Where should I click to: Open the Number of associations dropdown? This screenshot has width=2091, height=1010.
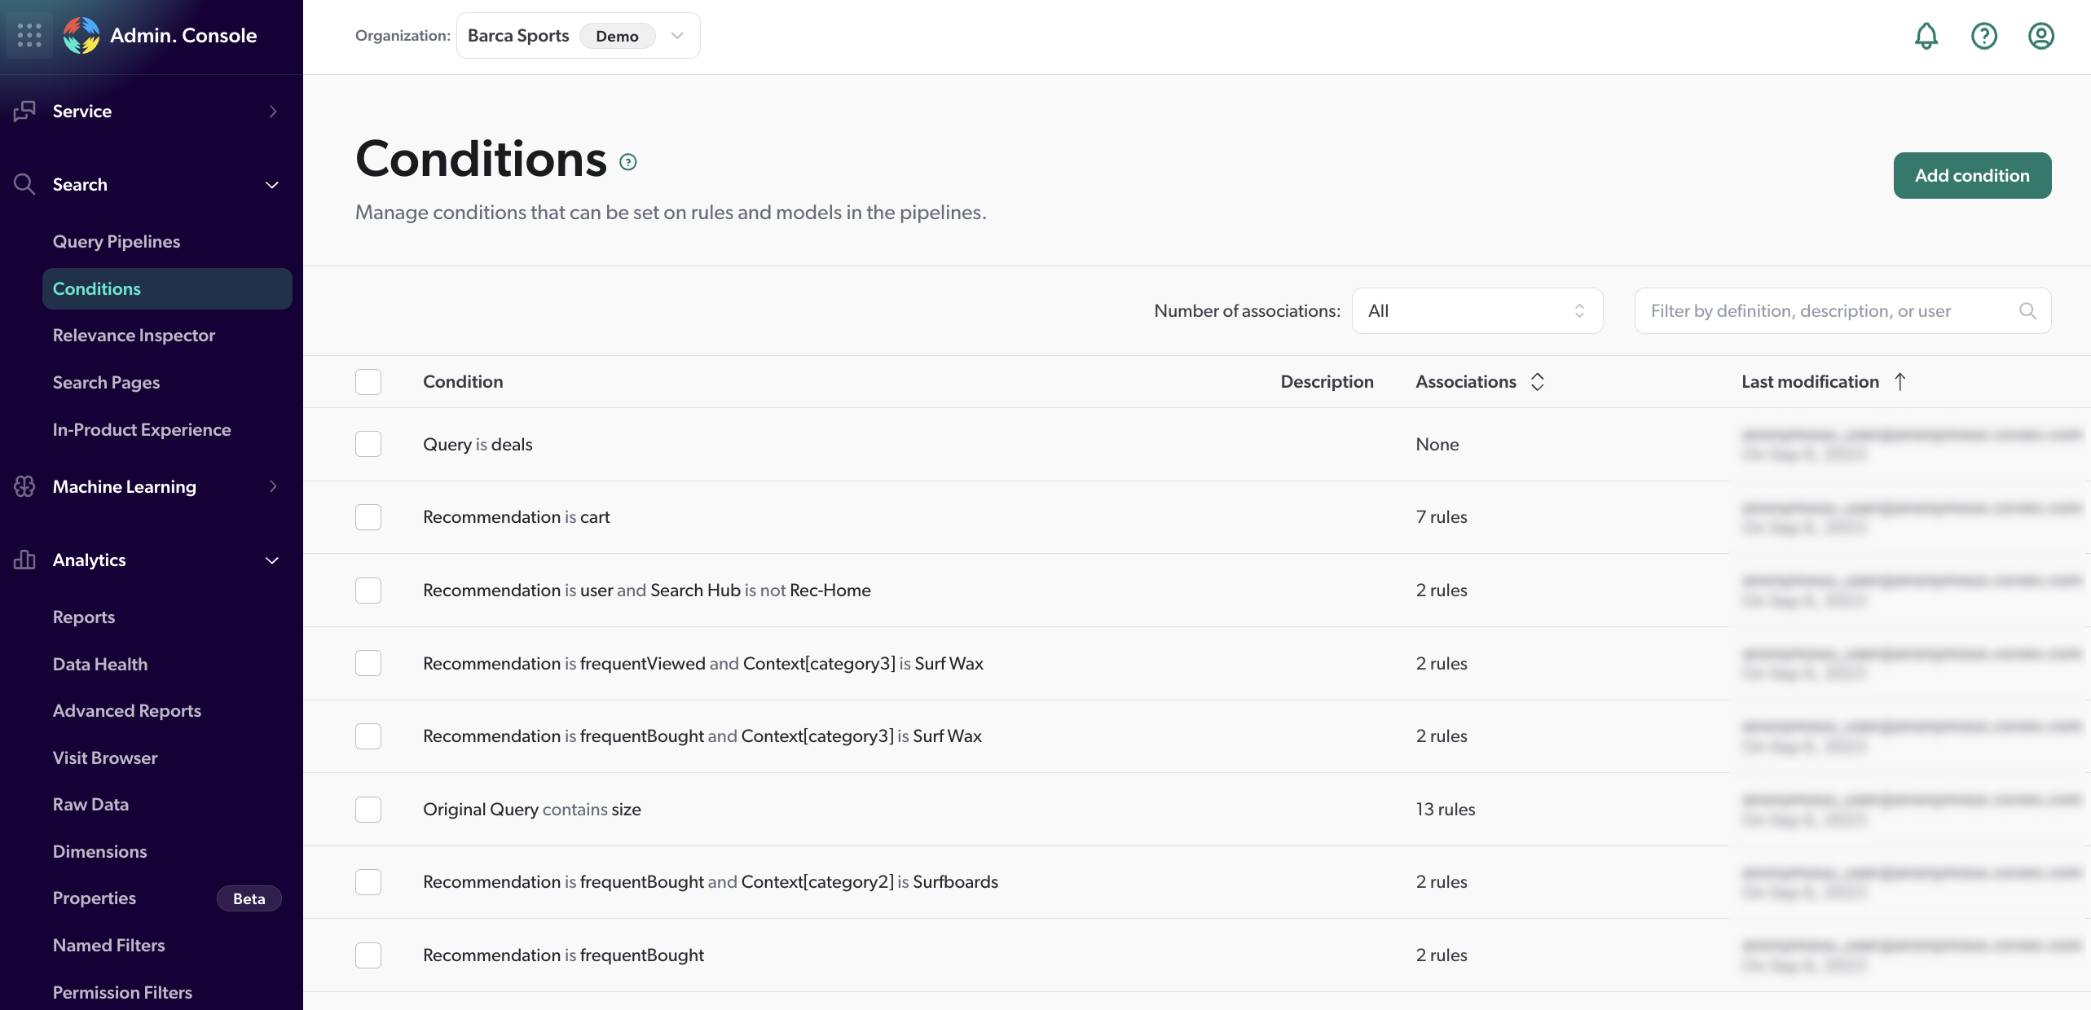(x=1477, y=310)
